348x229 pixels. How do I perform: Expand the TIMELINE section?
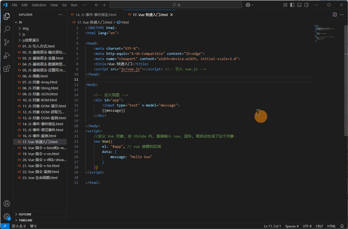pos(26,220)
